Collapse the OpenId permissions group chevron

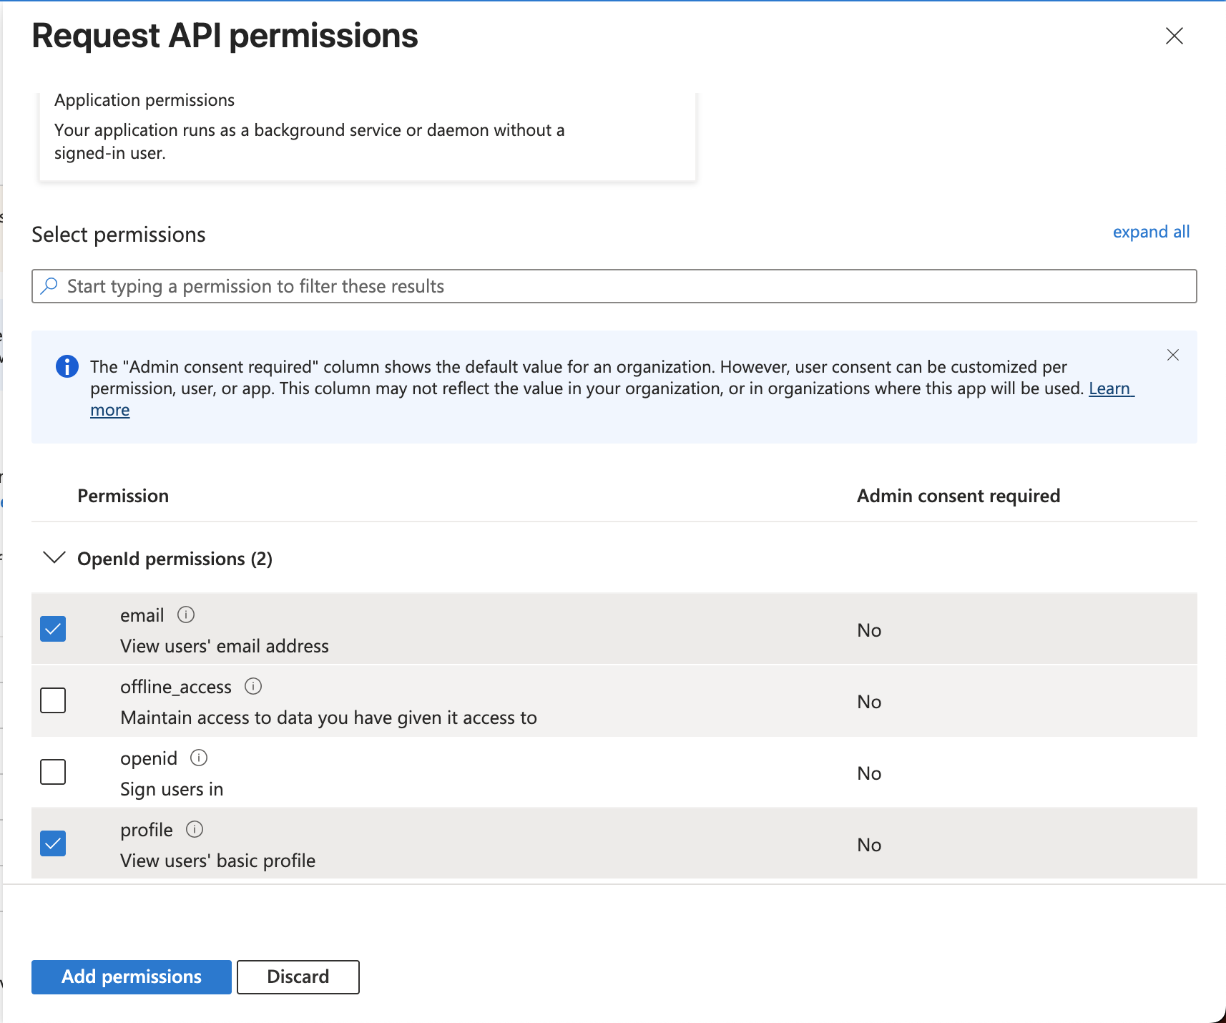point(54,558)
